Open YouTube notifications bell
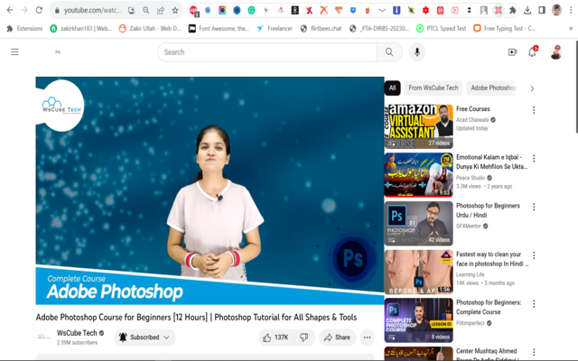 [x=532, y=52]
